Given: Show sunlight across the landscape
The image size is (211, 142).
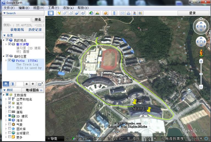Looking at the screenshot, I should click(x=97, y=13).
